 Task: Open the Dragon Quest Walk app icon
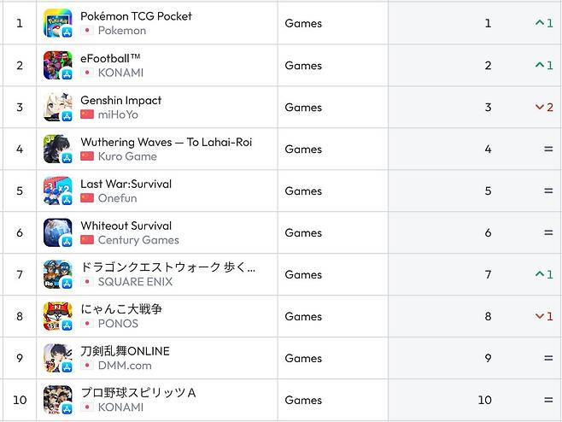point(57,274)
